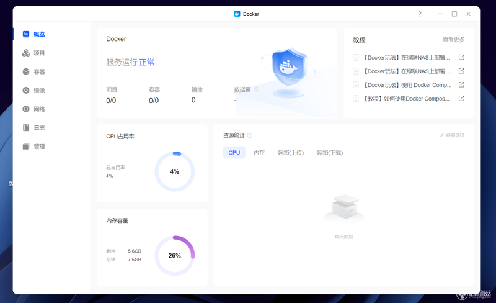The width and height of the screenshot is (496, 303).
Task: Click the 数据量 help info icon
Action: [x=257, y=89]
